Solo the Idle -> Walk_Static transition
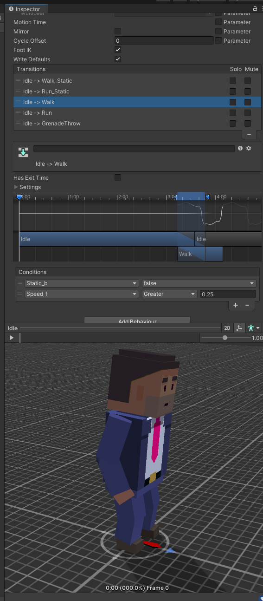Image resolution: width=263 pixels, height=601 pixels. 233,80
